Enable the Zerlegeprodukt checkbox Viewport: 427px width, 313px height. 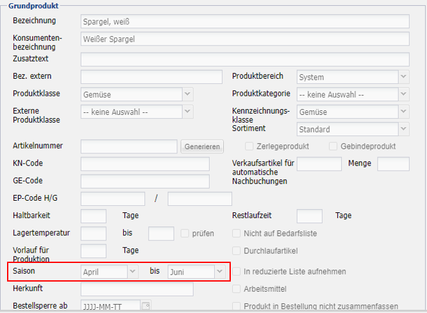coord(249,146)
